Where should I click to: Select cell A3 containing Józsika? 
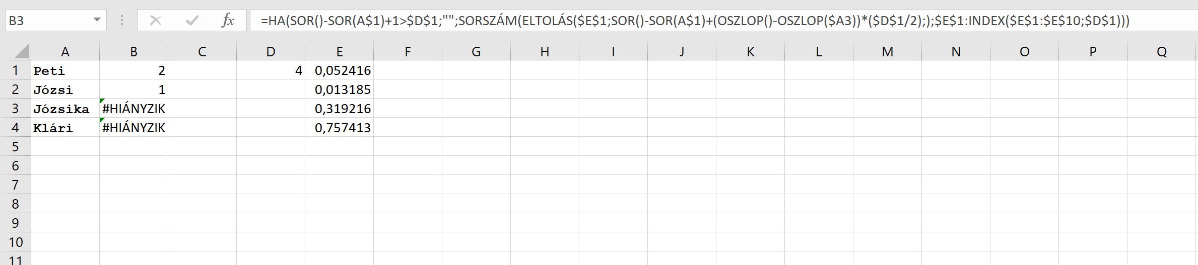(65, 109)
